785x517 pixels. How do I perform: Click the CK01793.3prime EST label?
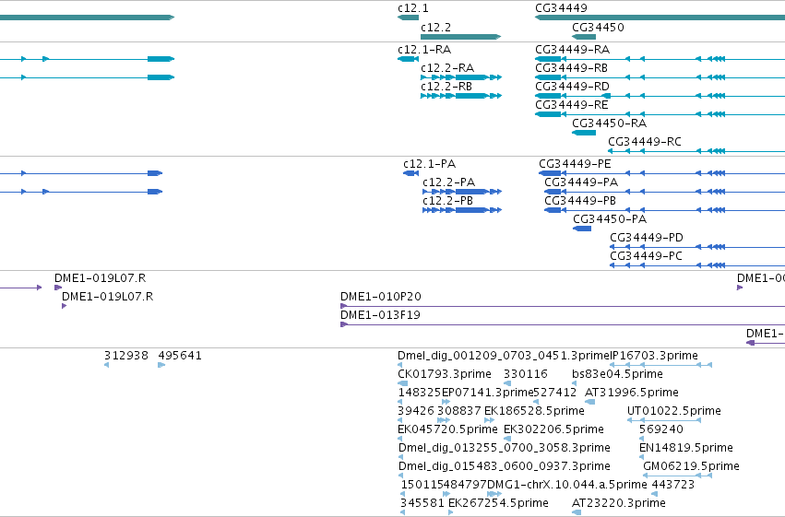[x=445, y=374]
